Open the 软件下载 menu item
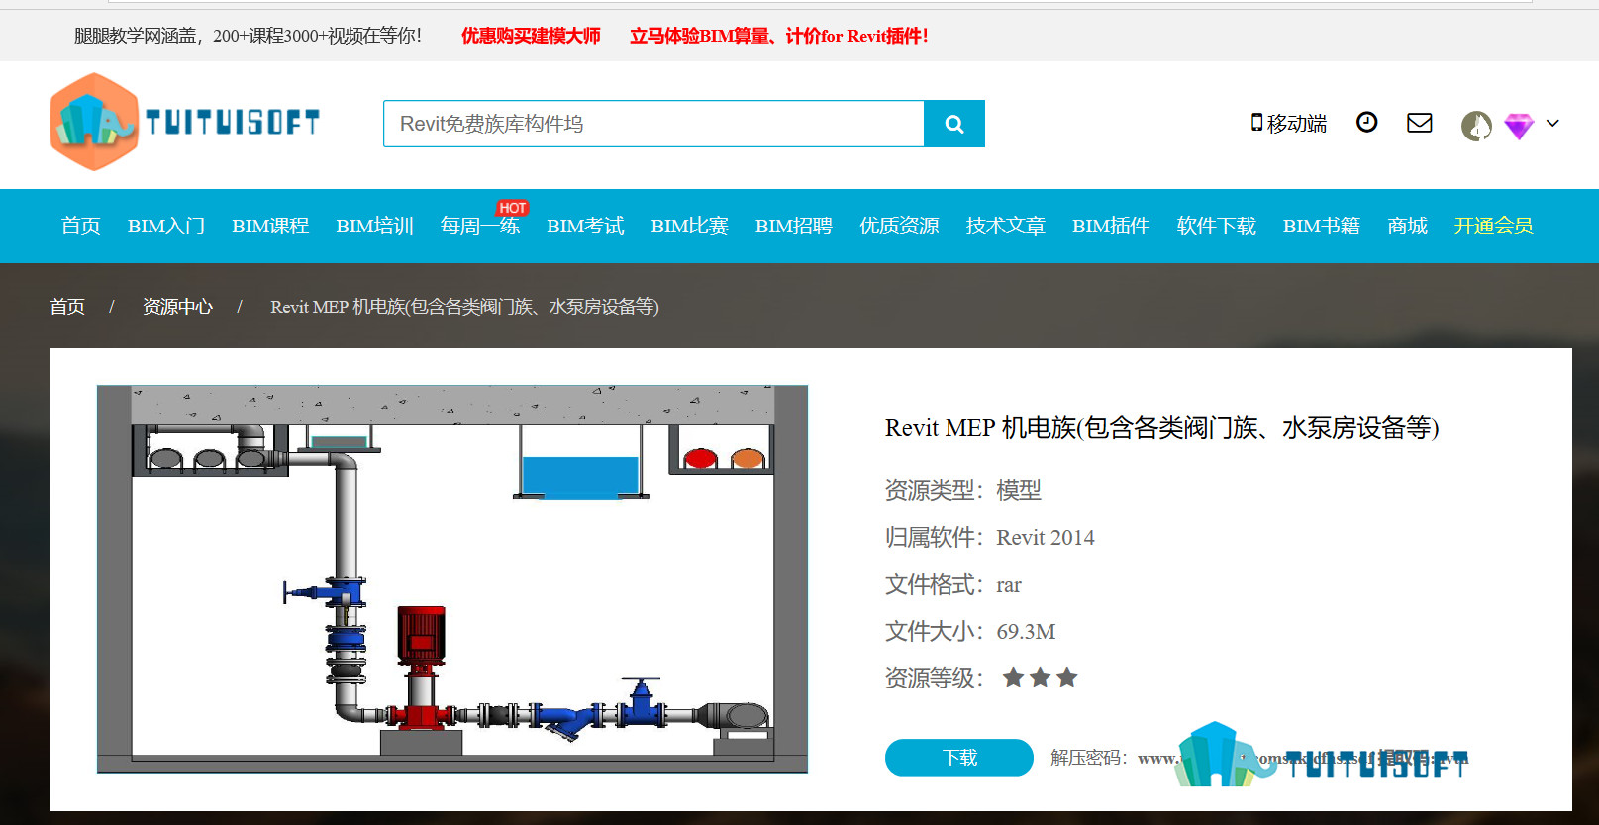This screenshot has width=1599, height=825. [1217, 226]
